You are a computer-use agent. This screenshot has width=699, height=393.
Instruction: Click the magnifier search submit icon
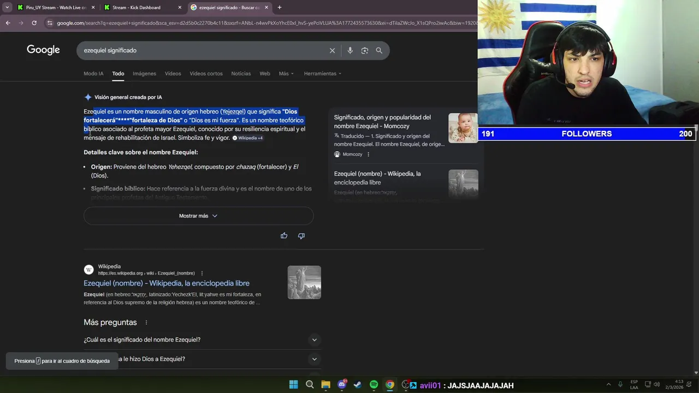coord(379,50)
